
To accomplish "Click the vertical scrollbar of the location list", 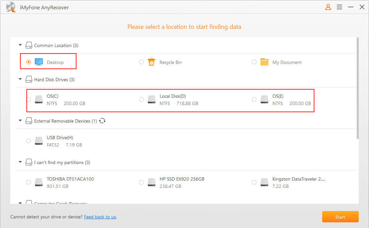I will pos(357,88).
